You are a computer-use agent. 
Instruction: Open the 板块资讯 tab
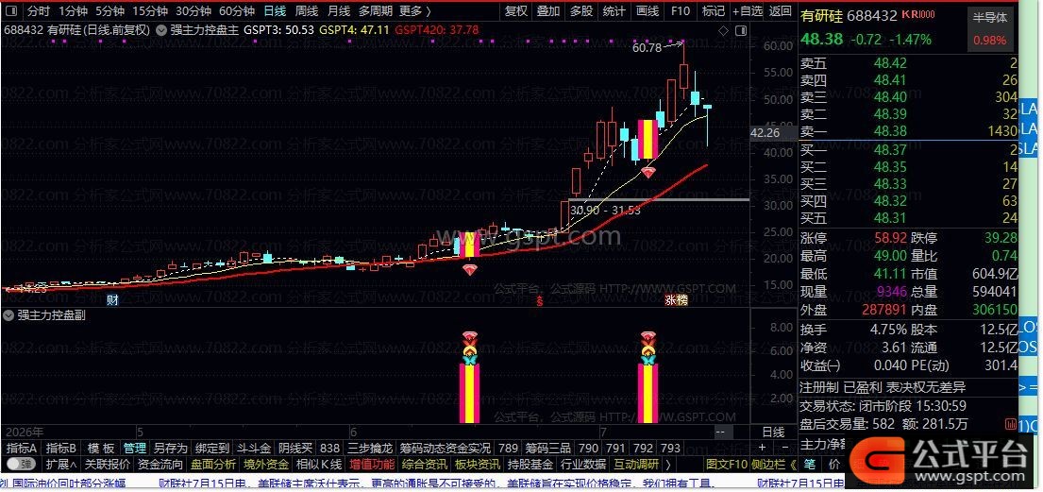(478, 464)
